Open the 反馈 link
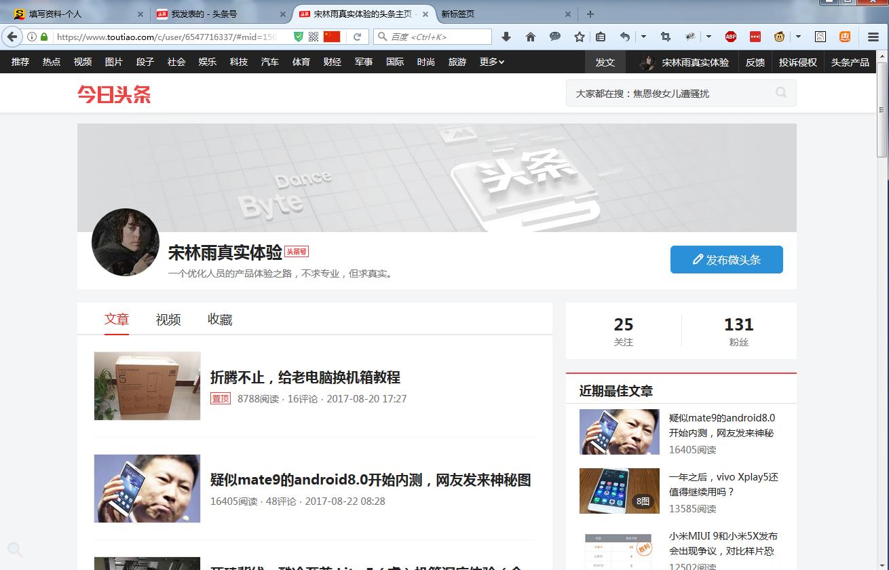Screen dimensions: 889x570 click(x=755, y=62)
